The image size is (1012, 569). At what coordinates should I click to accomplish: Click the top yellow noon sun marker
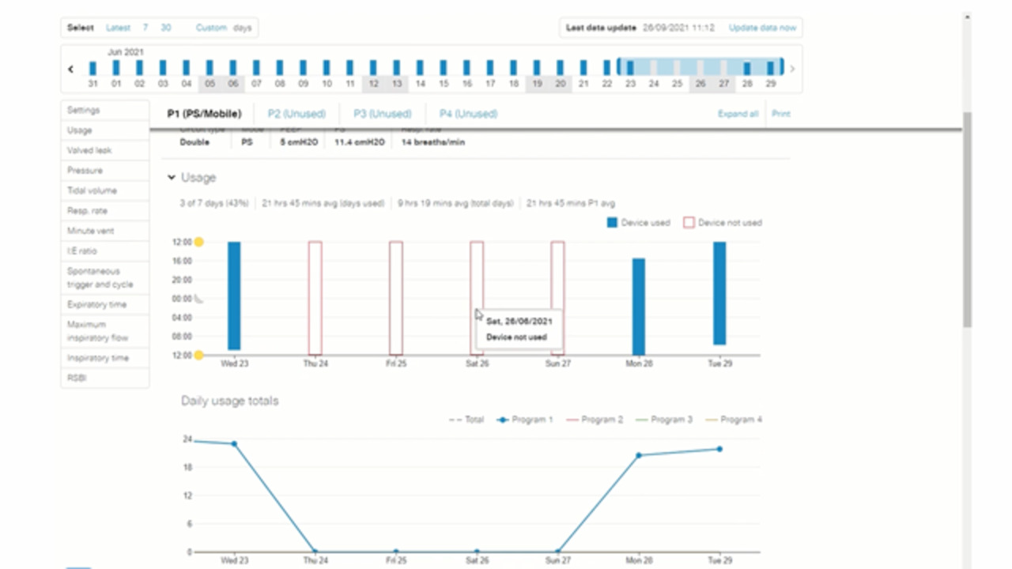199,242
